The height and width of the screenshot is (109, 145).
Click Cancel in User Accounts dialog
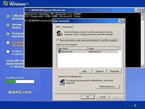point(103,97)
